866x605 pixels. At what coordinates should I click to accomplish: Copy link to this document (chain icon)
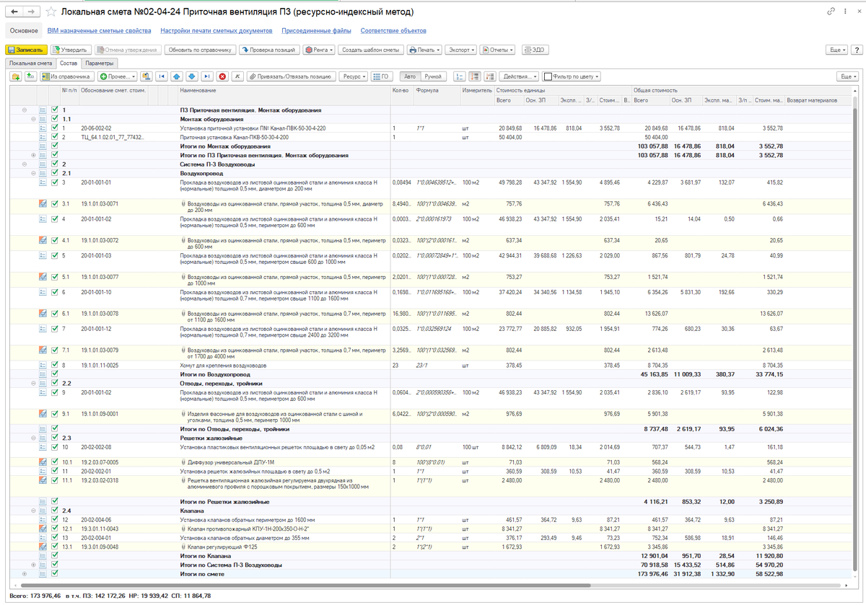click(831, 12)
